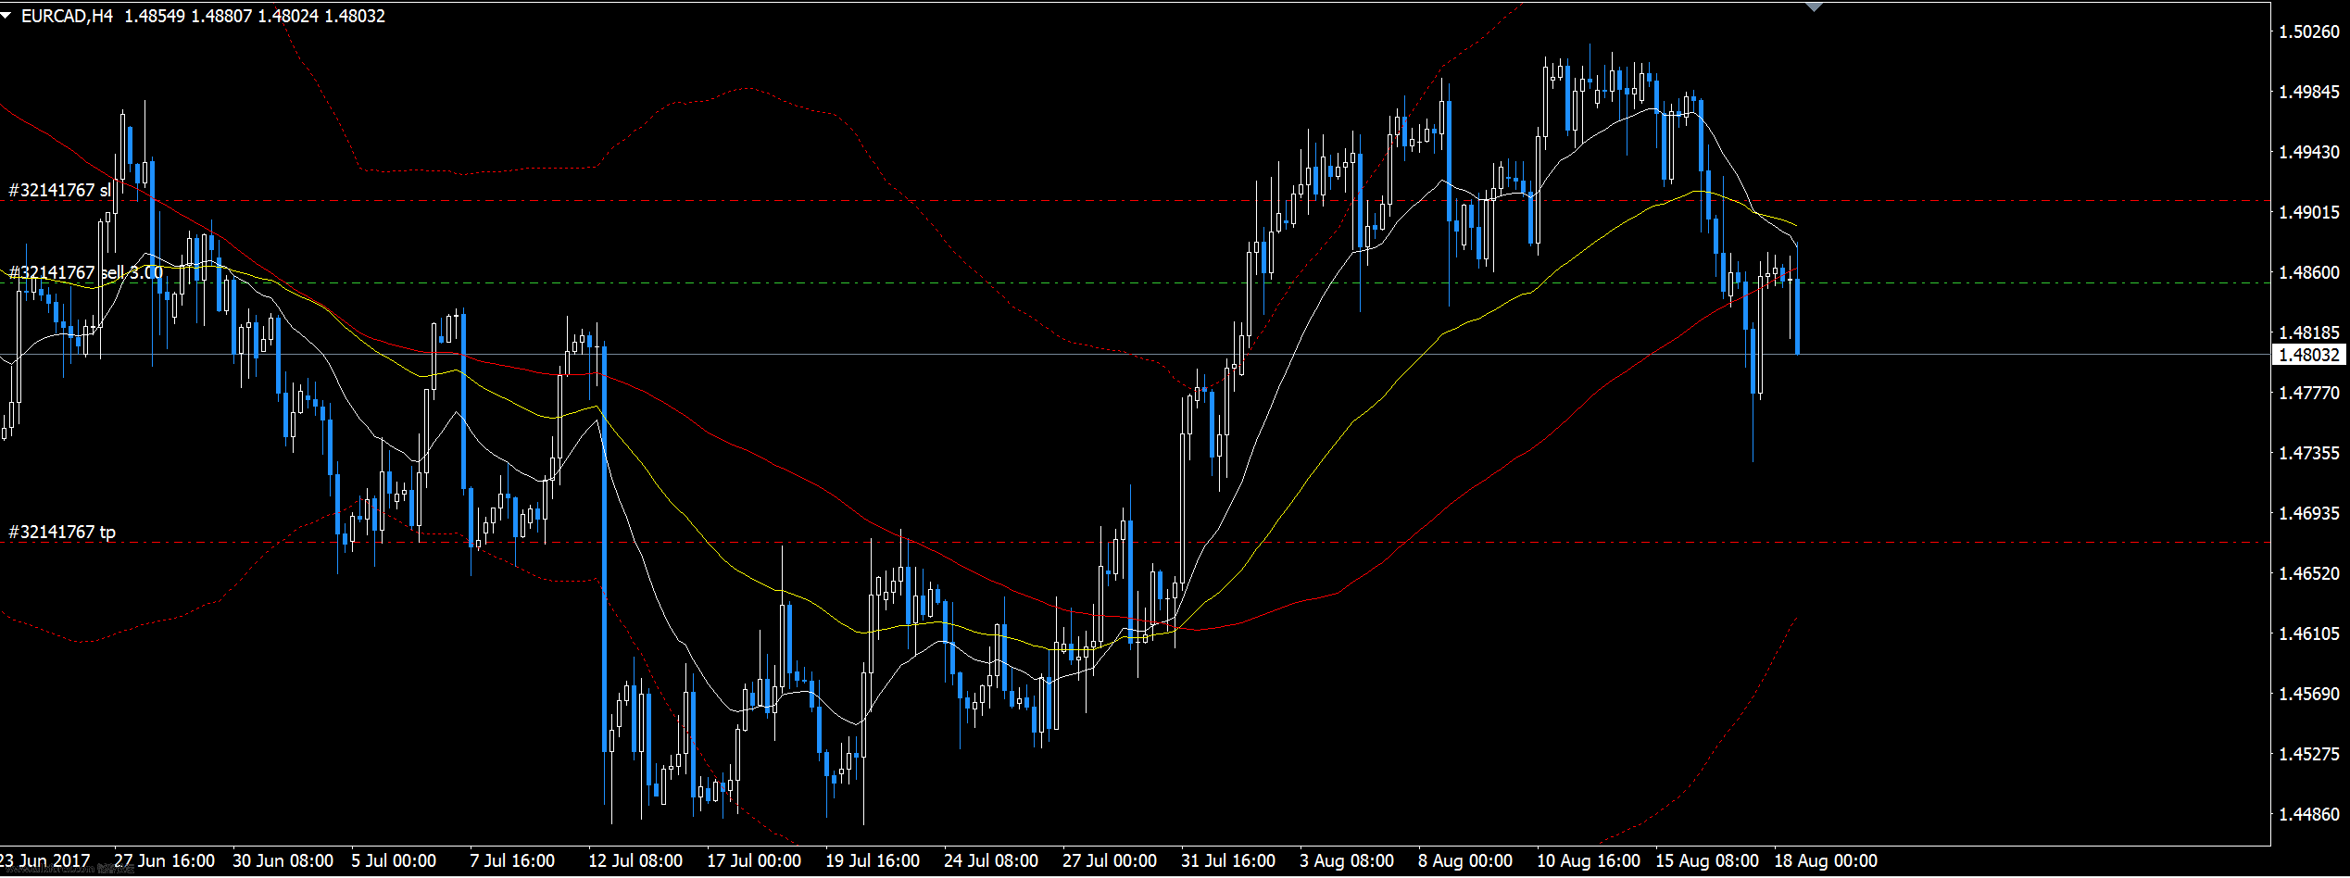2350x878 pixels.
Task: Click price scale label 1.47770
Action: (x=2309, y=393)
